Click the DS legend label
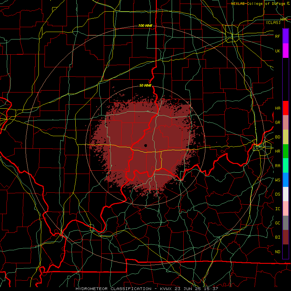The height and width of the screenshot is (291, 291). (x=278, y=194)
